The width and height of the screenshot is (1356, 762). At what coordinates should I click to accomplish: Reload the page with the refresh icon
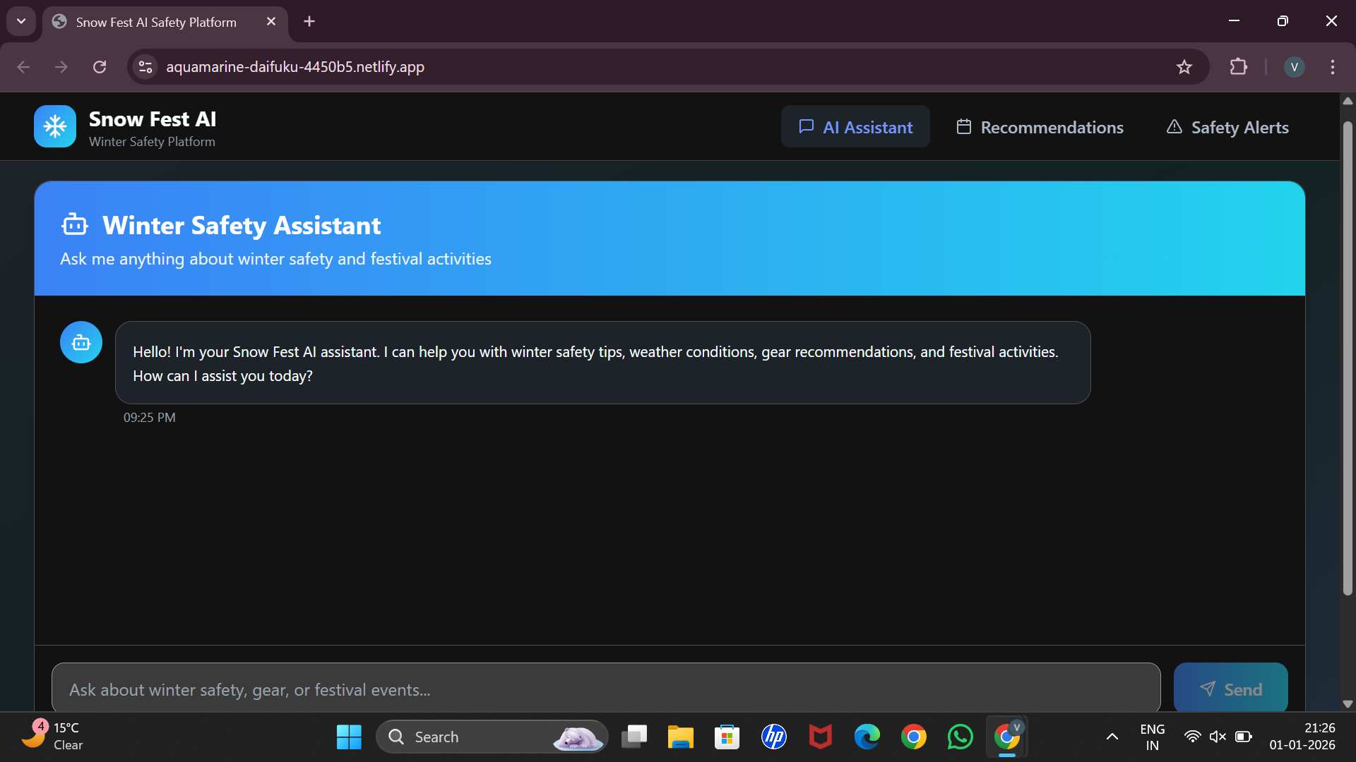tap(100, 67)
